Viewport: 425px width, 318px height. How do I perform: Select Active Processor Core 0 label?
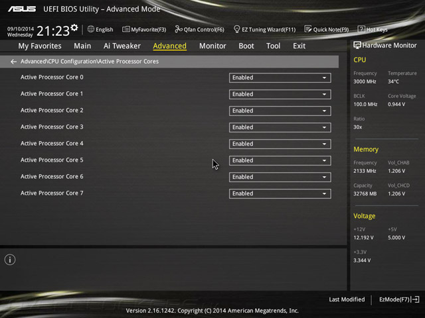(52, 78)
